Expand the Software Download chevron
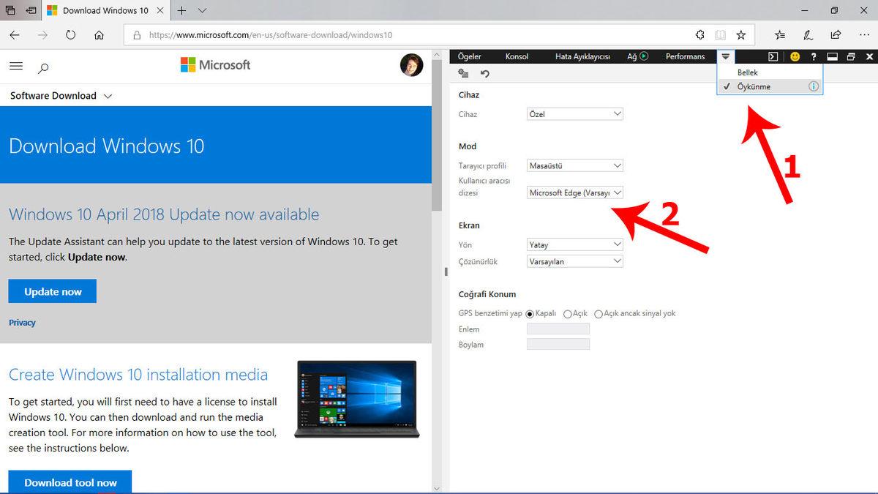 108,95
